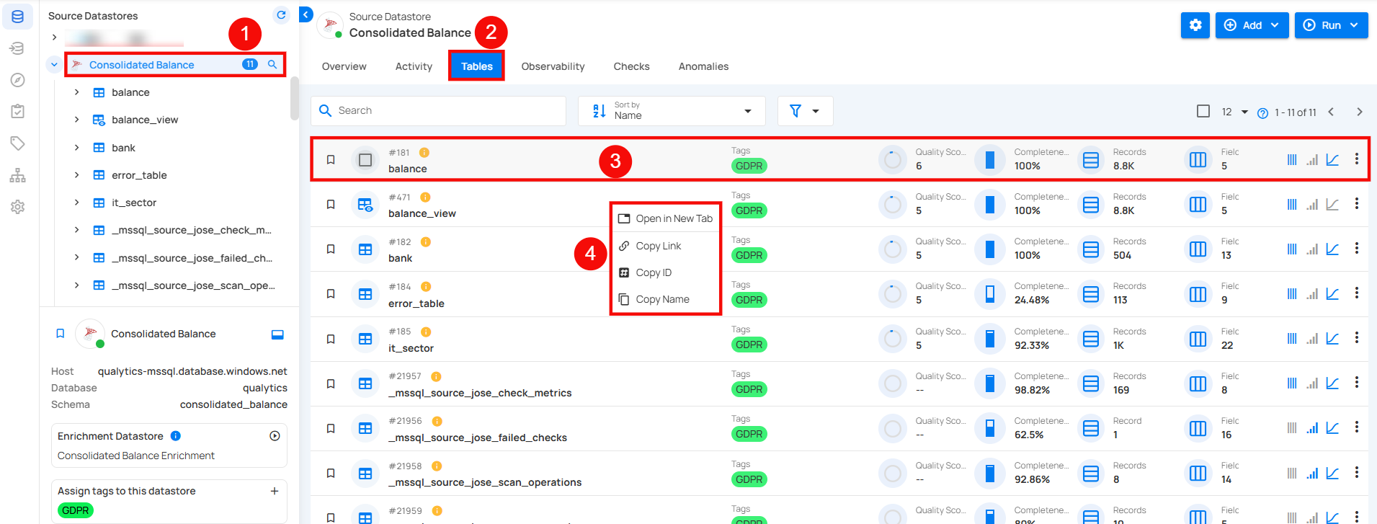1377x524 pixels.
Task: Expand the it_sector tree node
Action: 76,203
